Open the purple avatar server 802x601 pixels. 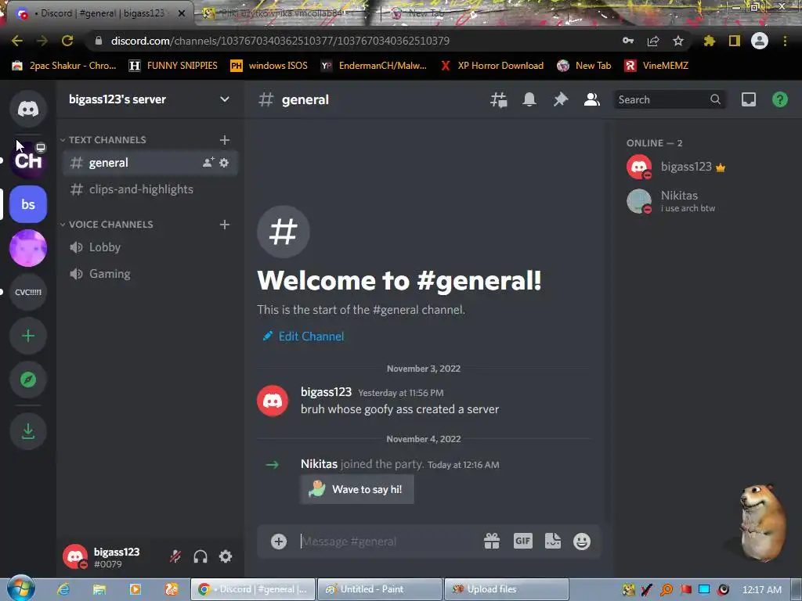pos(28,248)
